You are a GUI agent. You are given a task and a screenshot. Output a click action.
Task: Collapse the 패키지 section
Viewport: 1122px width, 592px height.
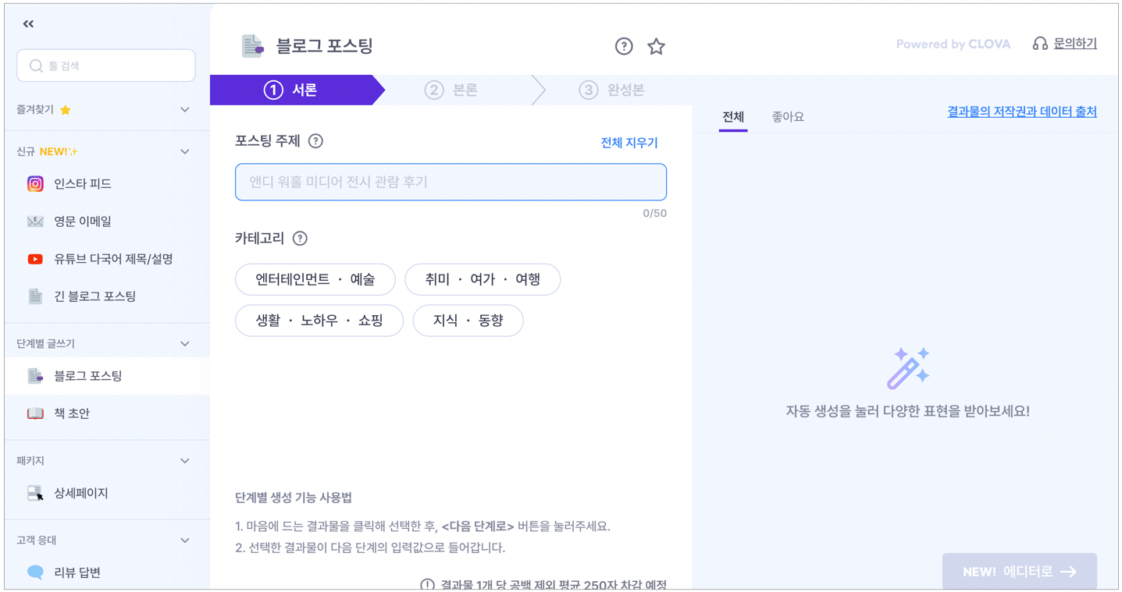(185, 460)
